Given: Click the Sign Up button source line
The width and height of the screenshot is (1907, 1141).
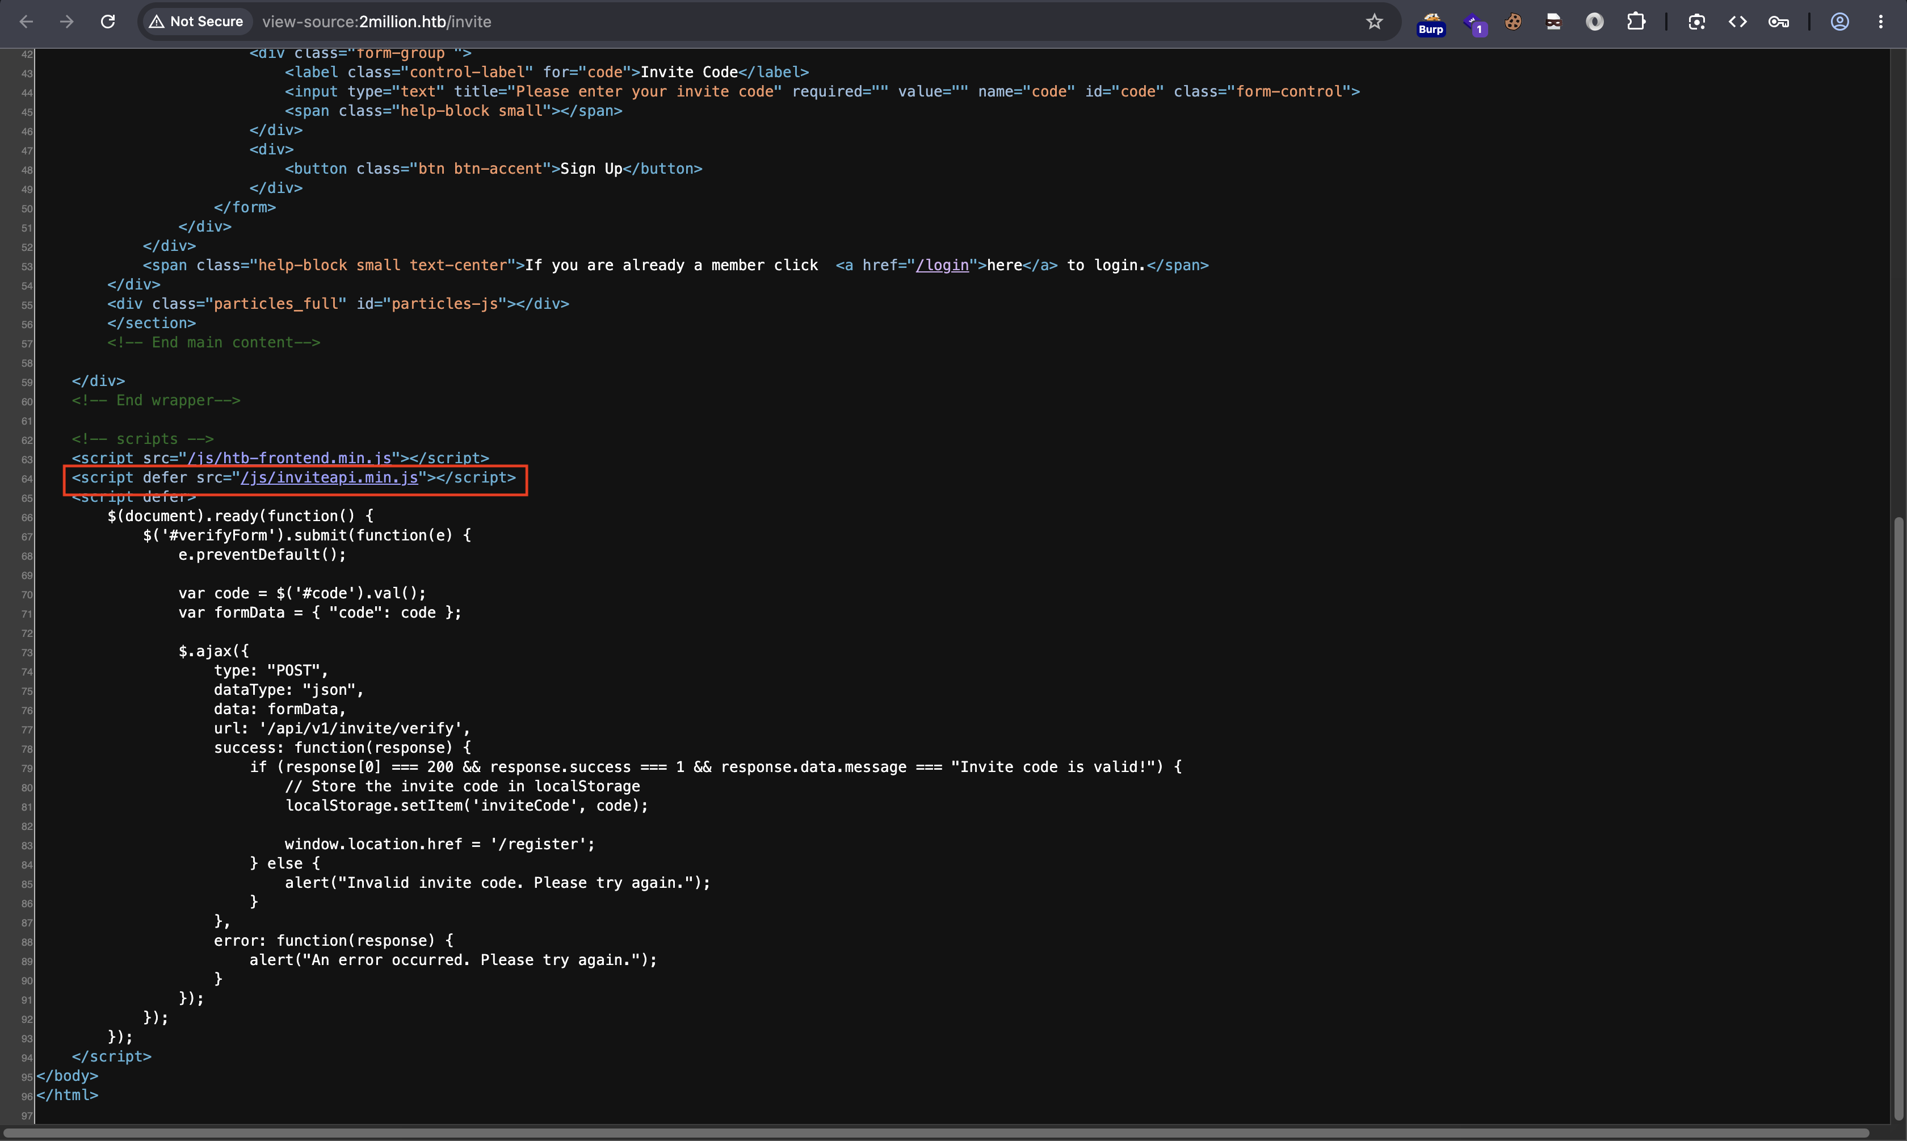Looking at the screenshot, I should (x=493, y=169).
